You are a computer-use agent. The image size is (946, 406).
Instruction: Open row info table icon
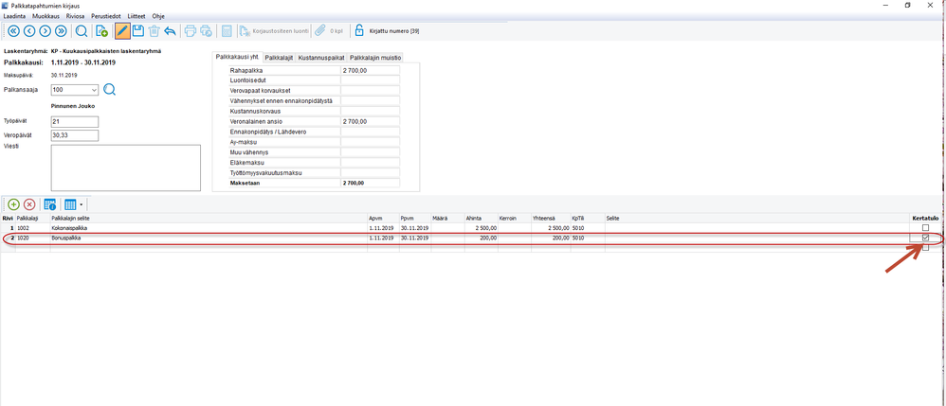[50, 204]
